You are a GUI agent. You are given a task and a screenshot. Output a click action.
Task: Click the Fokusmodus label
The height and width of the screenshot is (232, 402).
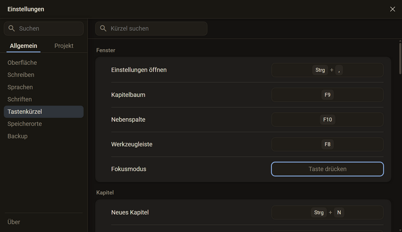129,169
